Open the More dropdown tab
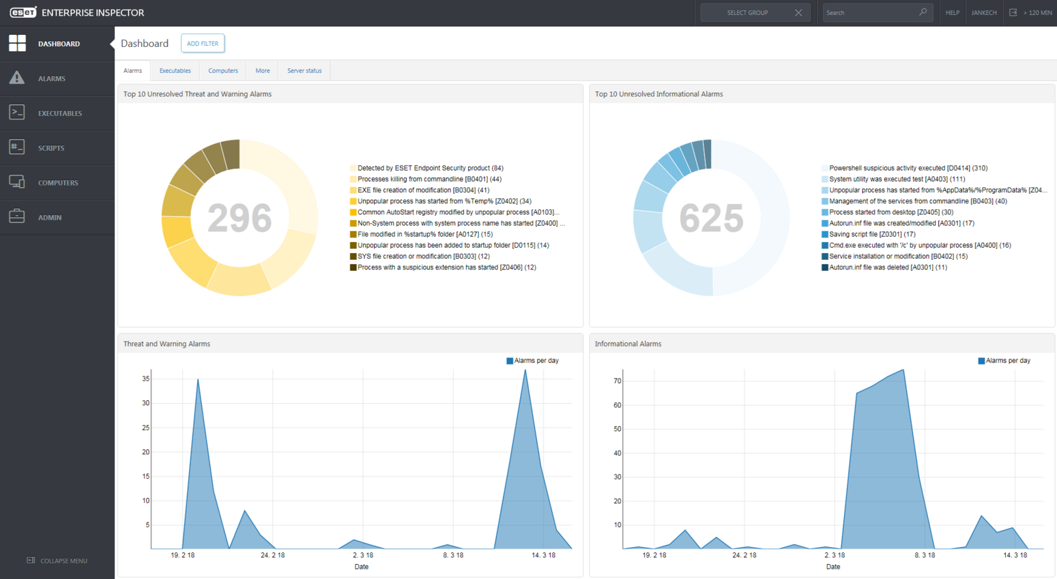This screenshot has height=579, width=1057. (x=262, y=70)
